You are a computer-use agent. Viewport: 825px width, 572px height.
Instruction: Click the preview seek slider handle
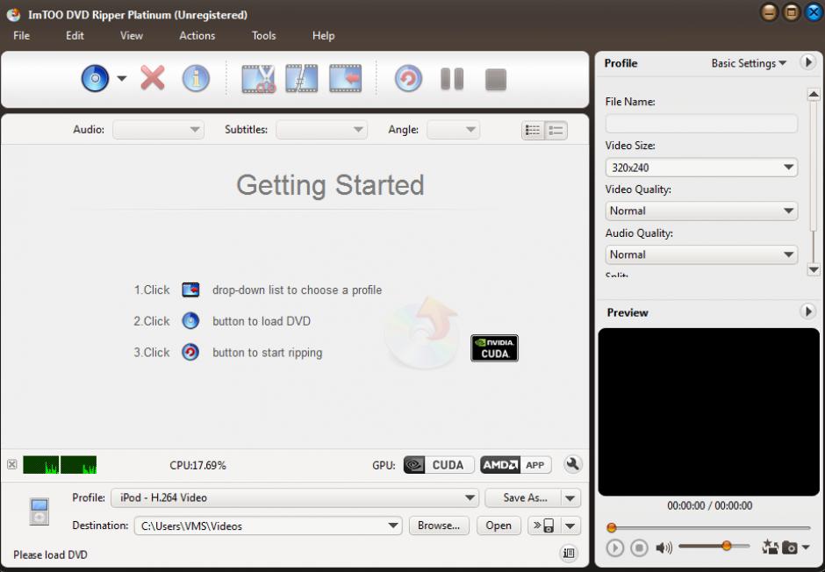pyautogui.click(x=612, y=527)
